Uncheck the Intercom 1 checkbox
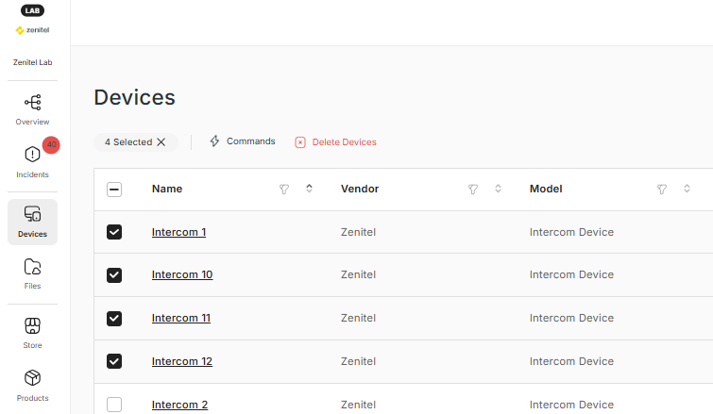The image size is (713, 414). pos(114,232)
